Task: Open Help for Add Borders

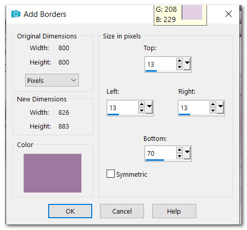Action: point(174,211)
